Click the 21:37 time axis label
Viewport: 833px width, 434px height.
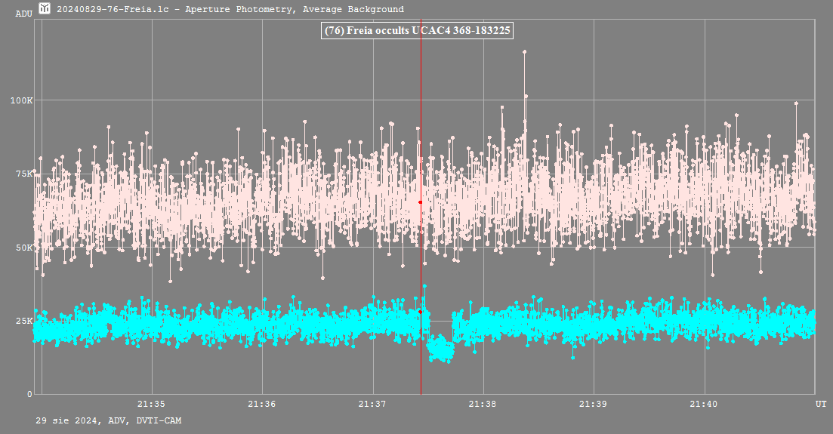[x=372, y=404]
